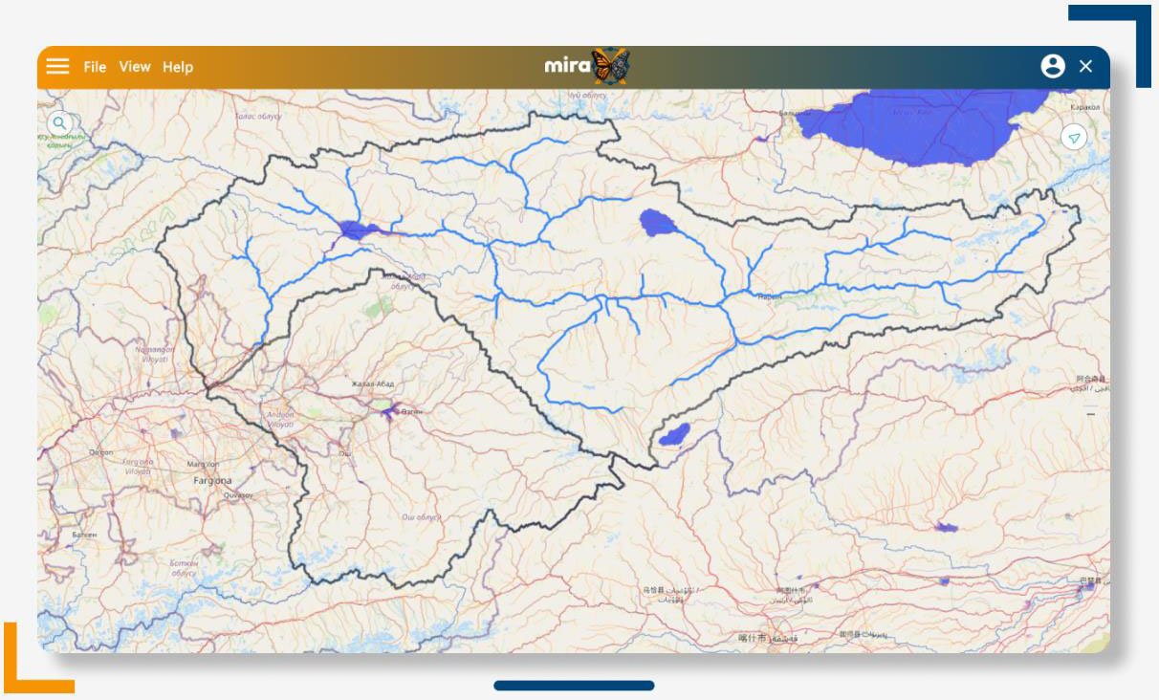Click the large blue lake near Karakol
This screenshot has width=1159, height=700.
click(x=918, y=124)
